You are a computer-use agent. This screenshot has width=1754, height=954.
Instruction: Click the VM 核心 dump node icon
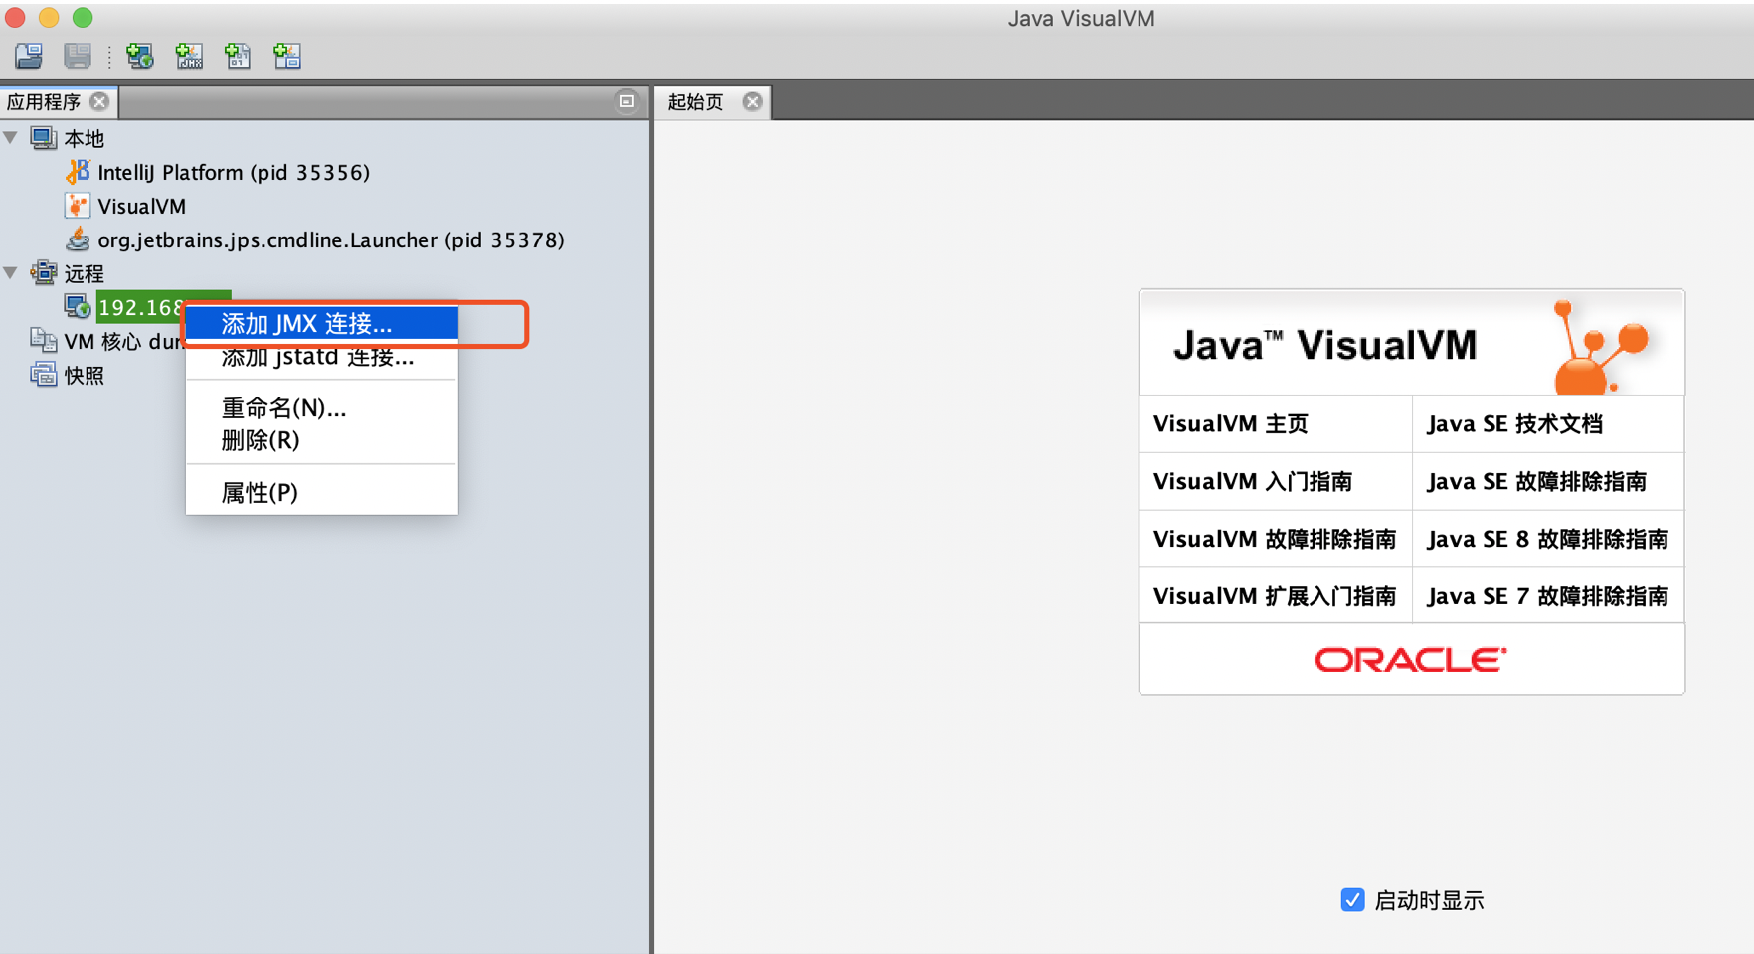[44, 340]
